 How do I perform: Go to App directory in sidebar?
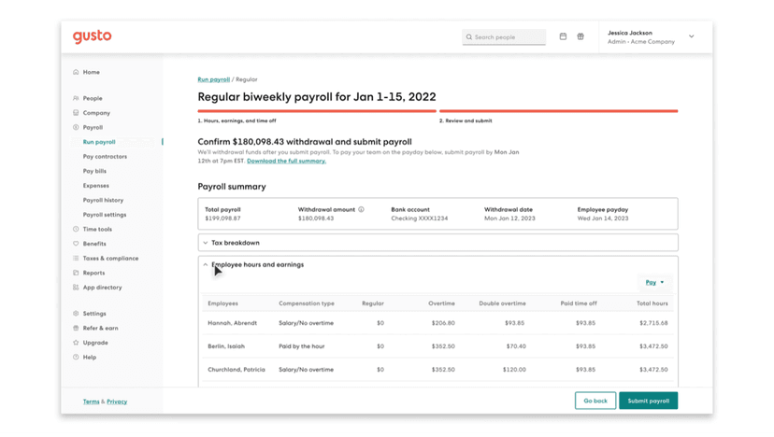point(101,288)
